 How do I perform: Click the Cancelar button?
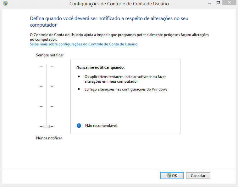198,175
